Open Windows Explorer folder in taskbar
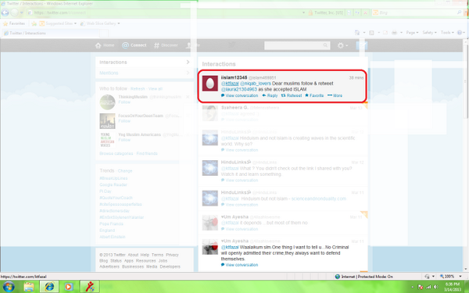Screen dimensions: 469x293 point(29,287)
